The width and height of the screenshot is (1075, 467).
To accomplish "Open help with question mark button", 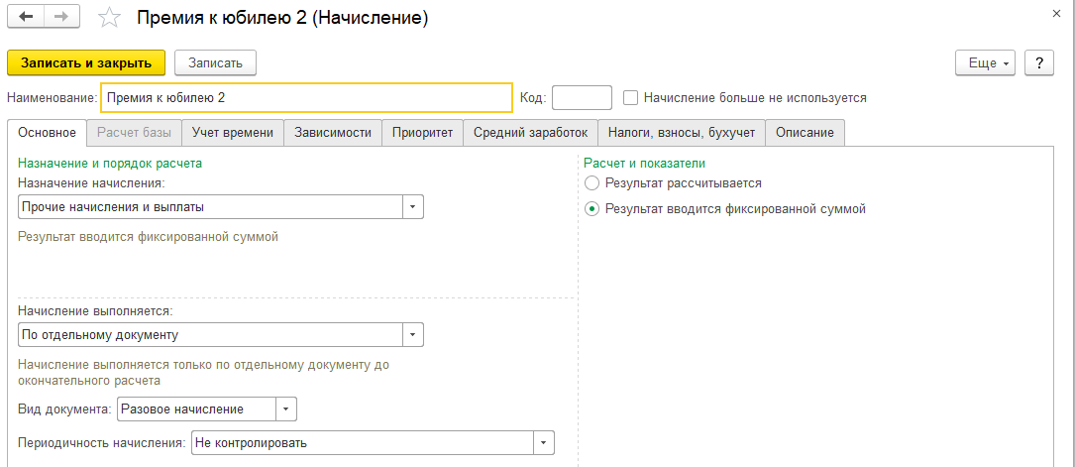I will (x=1038, y=62).
